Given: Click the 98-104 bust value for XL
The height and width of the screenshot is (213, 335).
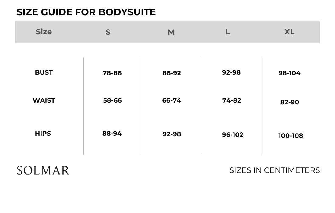Looking at the screenshot, I should point(289,73).
